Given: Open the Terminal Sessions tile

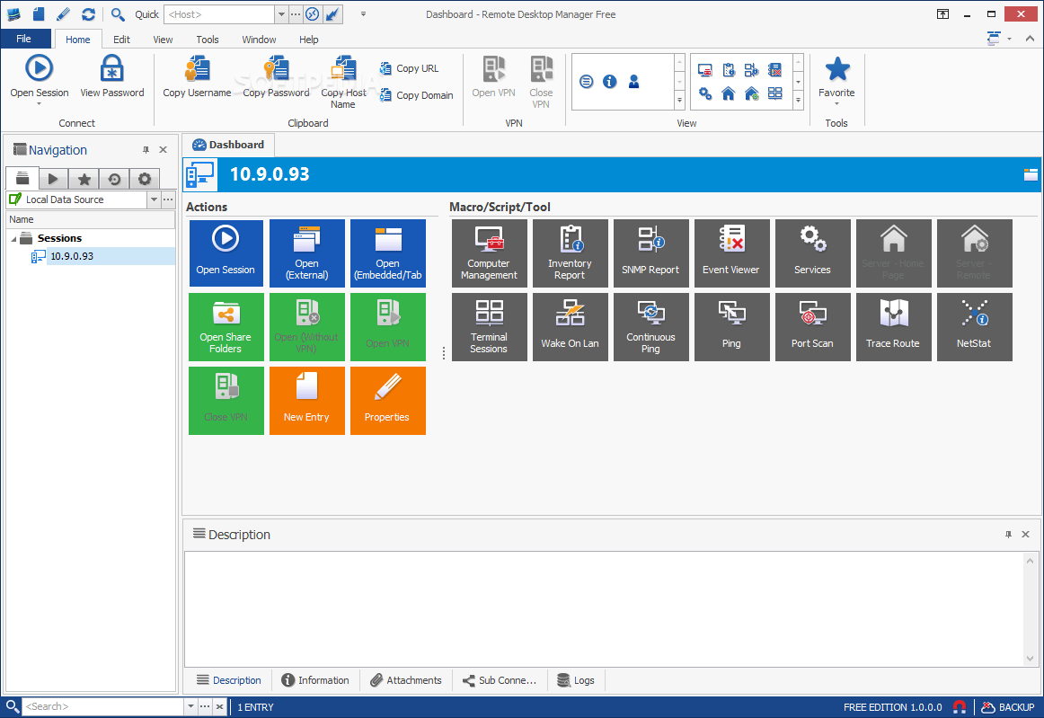Looking at the screenshot, I should [x=490, y=327].
